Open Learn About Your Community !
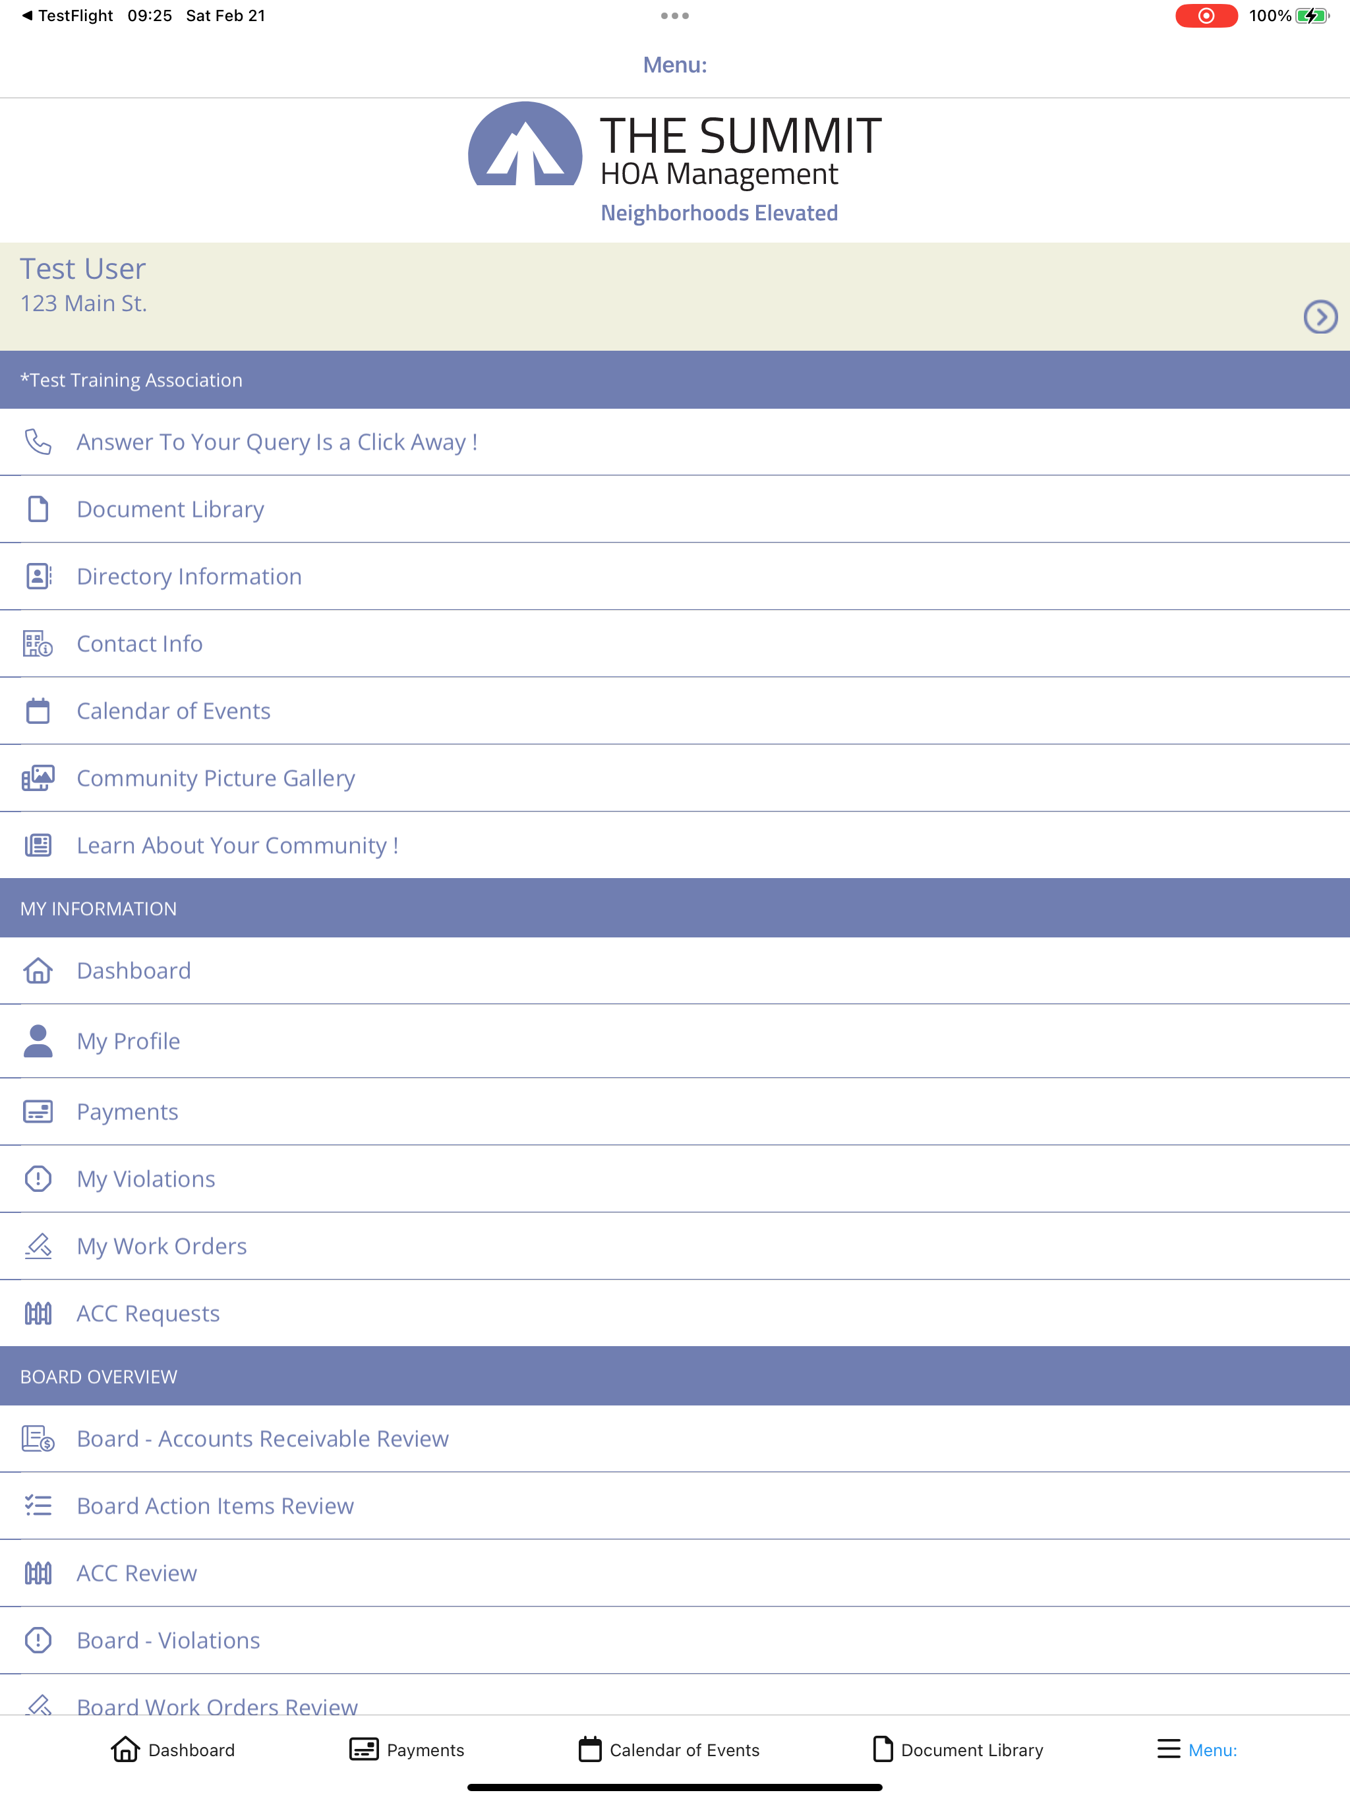Image resolution: width=1350 pixels, height=1801 pixels. tap(675, 845)
